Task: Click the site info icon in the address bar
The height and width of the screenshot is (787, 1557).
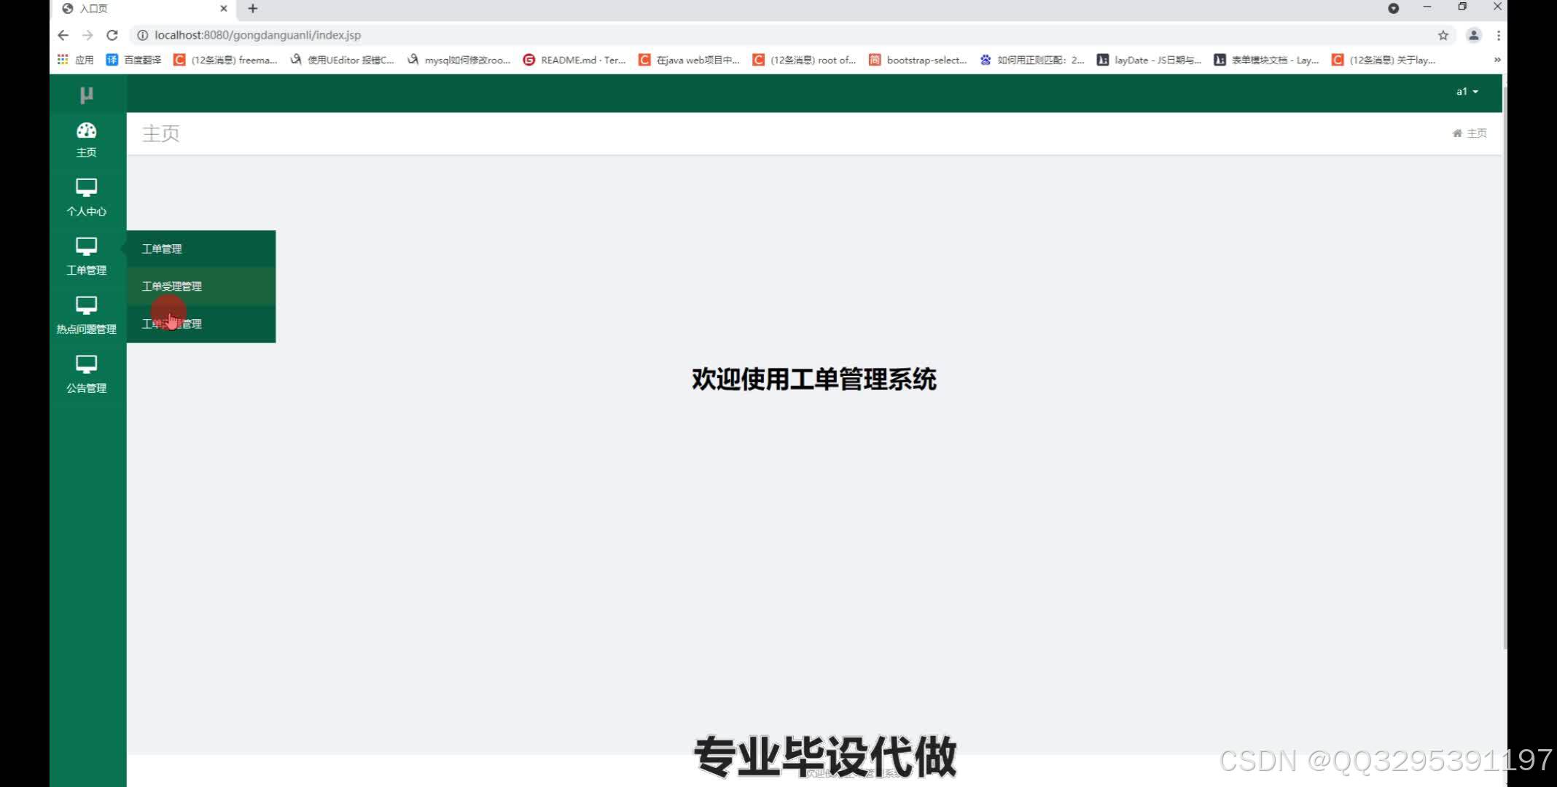Action: (x=143, y=35)
